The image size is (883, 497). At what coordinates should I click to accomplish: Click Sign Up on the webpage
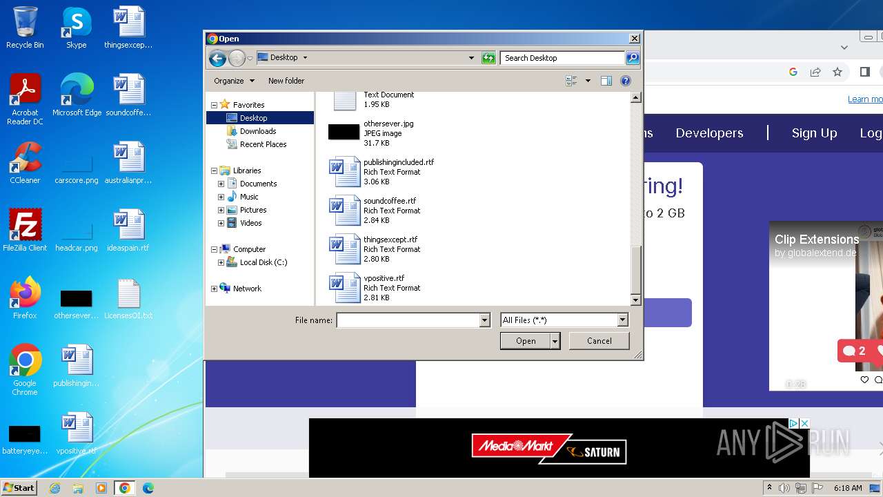click(x=814, y=133)
